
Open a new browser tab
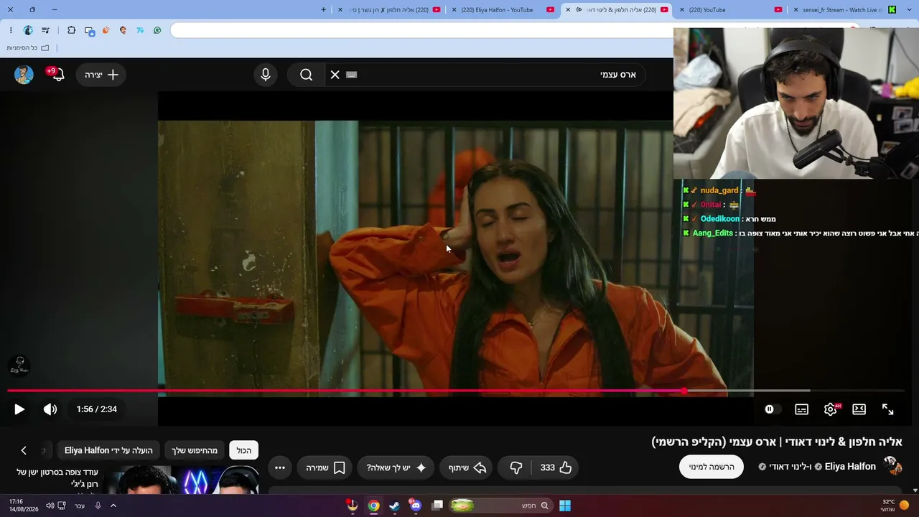point(323,10)
